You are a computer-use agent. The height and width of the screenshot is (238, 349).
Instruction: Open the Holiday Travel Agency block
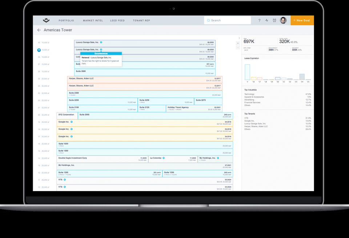coord(194,109)
